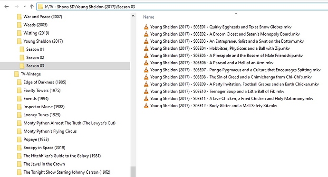Click the tree pane scrollbar thumb

(133, 172)
